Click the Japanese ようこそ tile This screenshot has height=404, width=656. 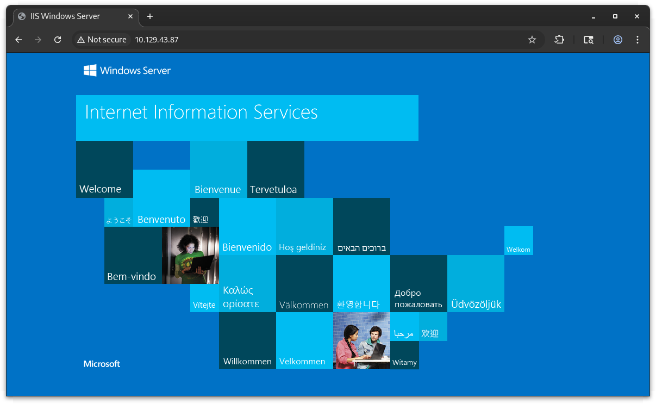point(118,212)
